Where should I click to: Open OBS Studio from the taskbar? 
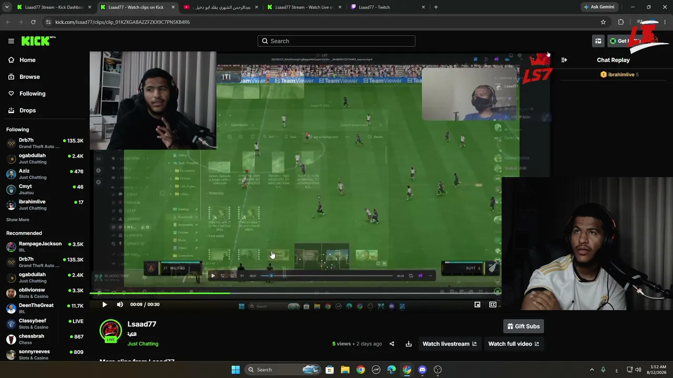point(437,370)
